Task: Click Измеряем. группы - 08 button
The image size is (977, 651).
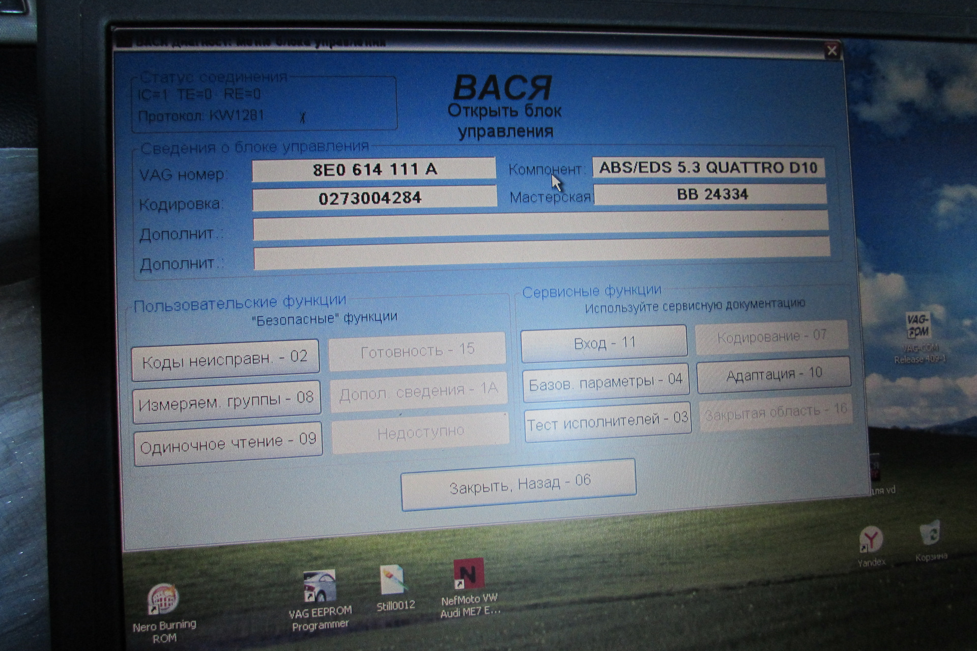Action: [x=226, y=401]
